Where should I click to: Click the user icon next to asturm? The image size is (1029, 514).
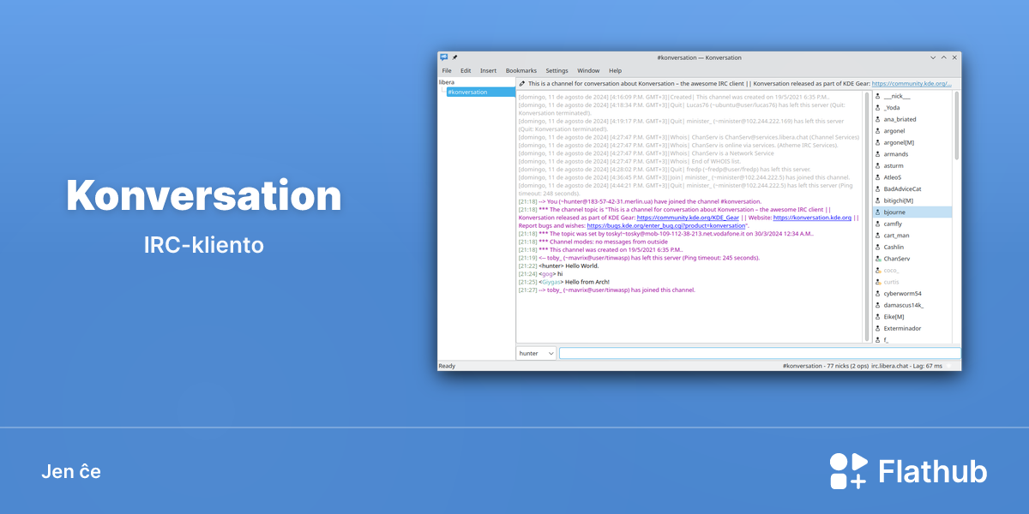coord(877,165)
